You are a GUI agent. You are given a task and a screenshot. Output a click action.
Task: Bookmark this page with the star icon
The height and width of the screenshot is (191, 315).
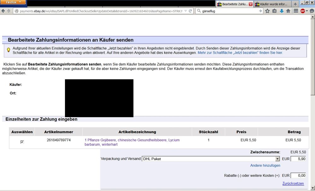tap(267, 11)
